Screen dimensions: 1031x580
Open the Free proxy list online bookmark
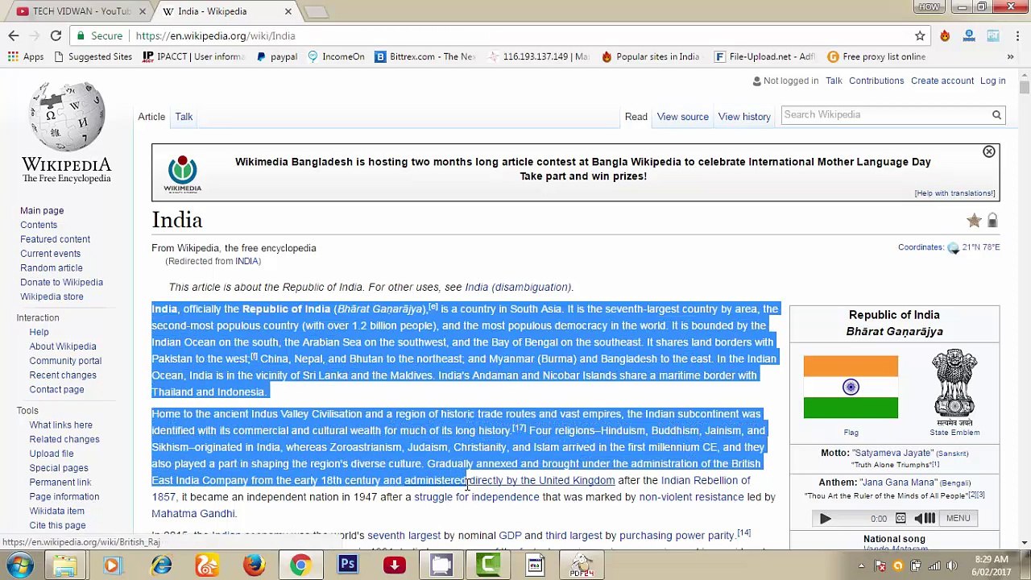(876, 56)
